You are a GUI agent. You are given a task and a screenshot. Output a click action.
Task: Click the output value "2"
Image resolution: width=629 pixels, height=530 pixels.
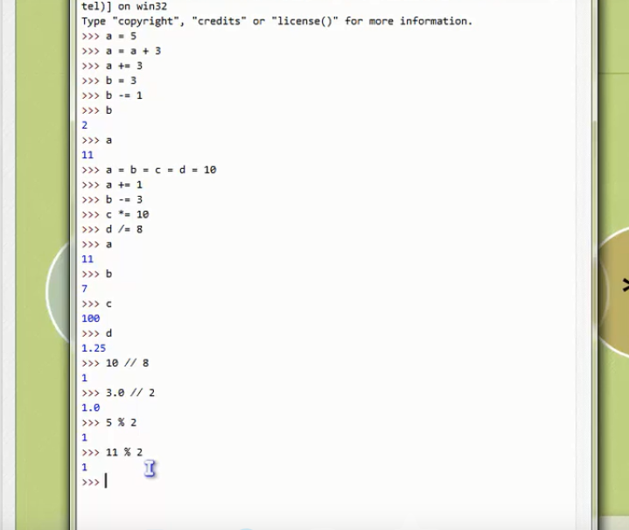(85, 125)
